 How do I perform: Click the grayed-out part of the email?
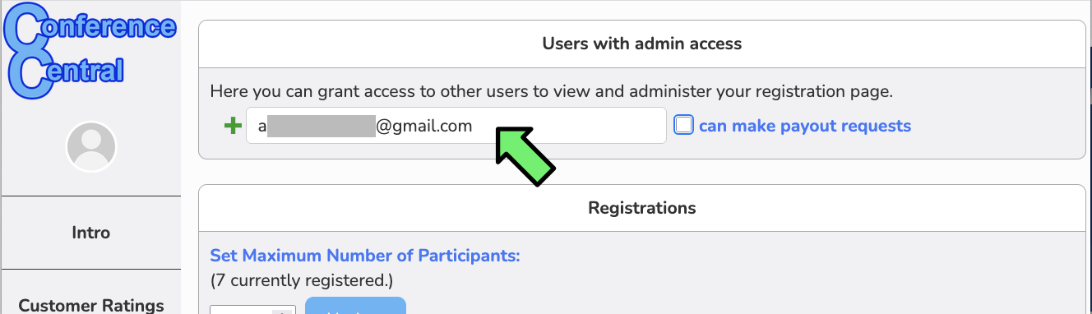(322, 126)
